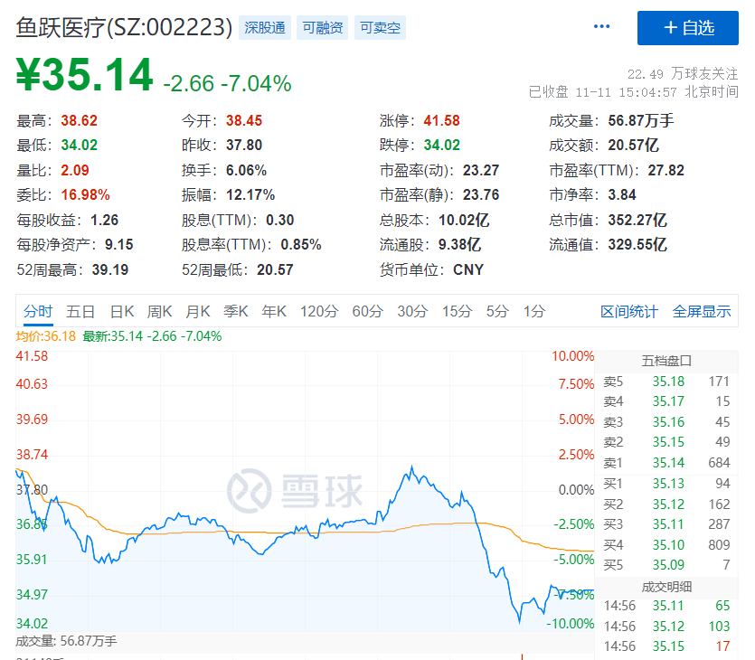This screenshot has height=660, width=755.
Task: Select the 120分 interval tab
Action: click(319, 312)
